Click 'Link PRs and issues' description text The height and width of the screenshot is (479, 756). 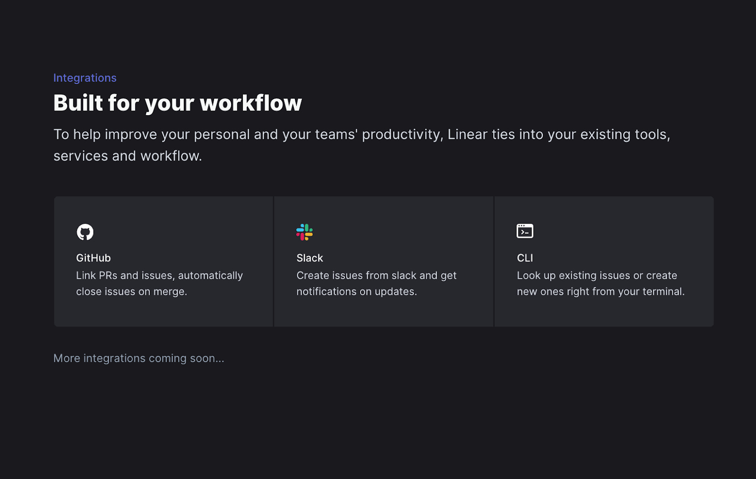tap(160, 284)
